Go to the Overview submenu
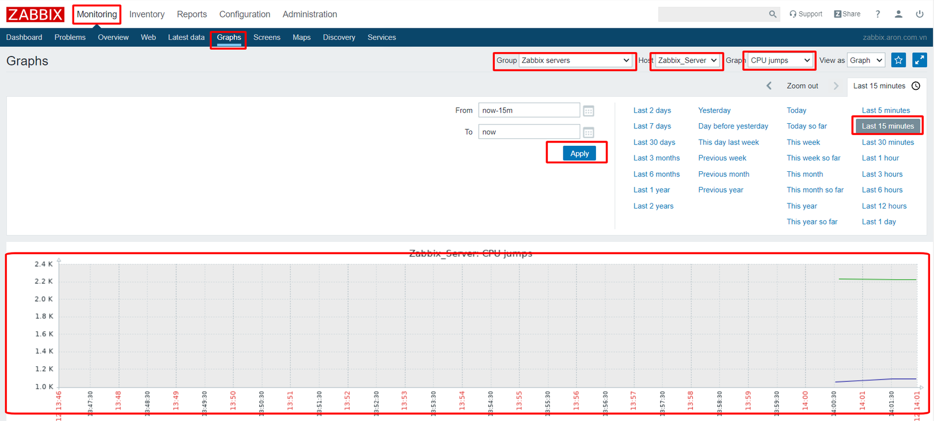Screen dimensions: 934x421 (113, 37)
